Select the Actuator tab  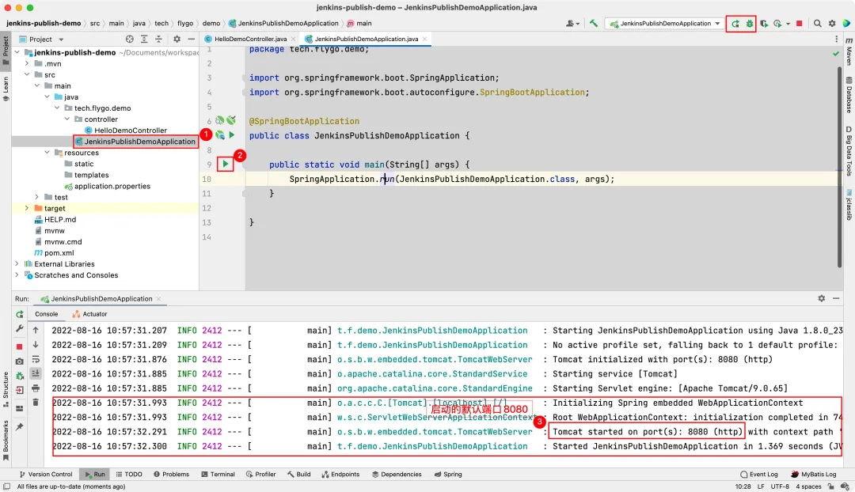[x=89, y=314]
